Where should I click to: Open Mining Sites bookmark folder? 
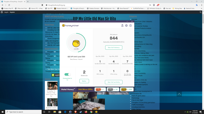click(x=177, y=8)
